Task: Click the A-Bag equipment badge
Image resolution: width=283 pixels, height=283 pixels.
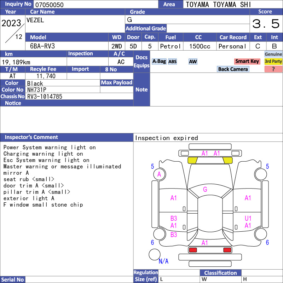Action: click(159, 62)
